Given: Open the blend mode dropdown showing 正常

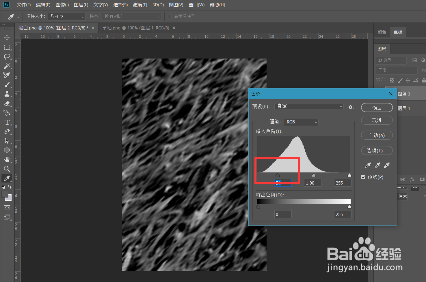Looking at the screenshot, I should [397, 70].
